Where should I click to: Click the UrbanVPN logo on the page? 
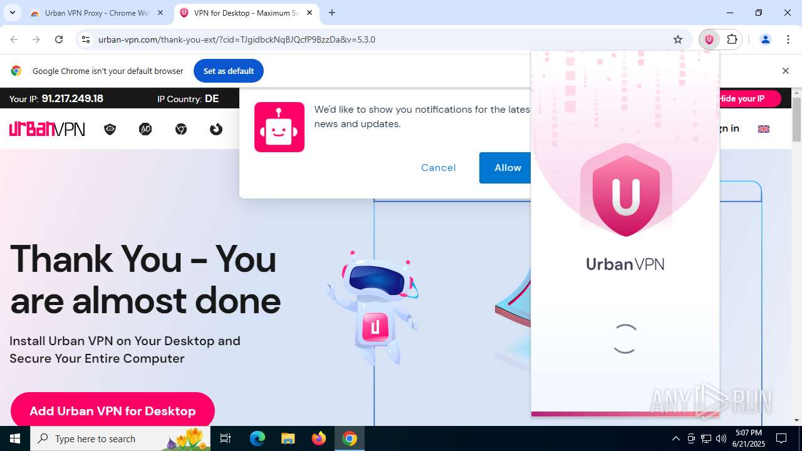47,129
